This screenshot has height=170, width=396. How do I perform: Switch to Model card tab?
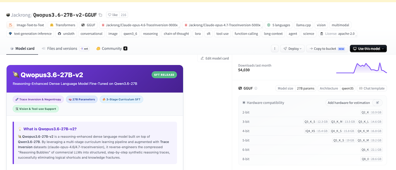click(x=22, y=48)
